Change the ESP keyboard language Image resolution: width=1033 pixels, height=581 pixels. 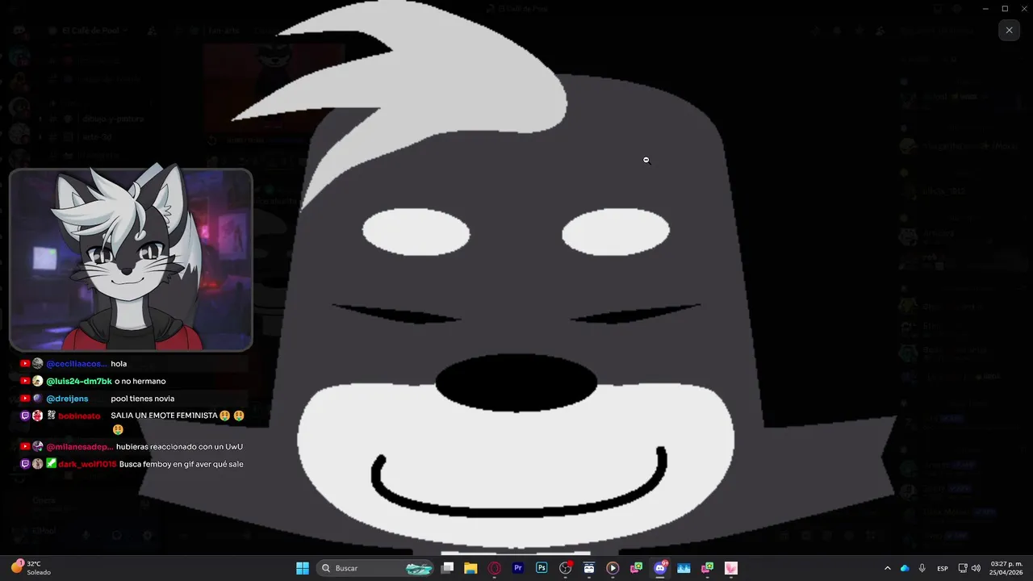(943, 568)
